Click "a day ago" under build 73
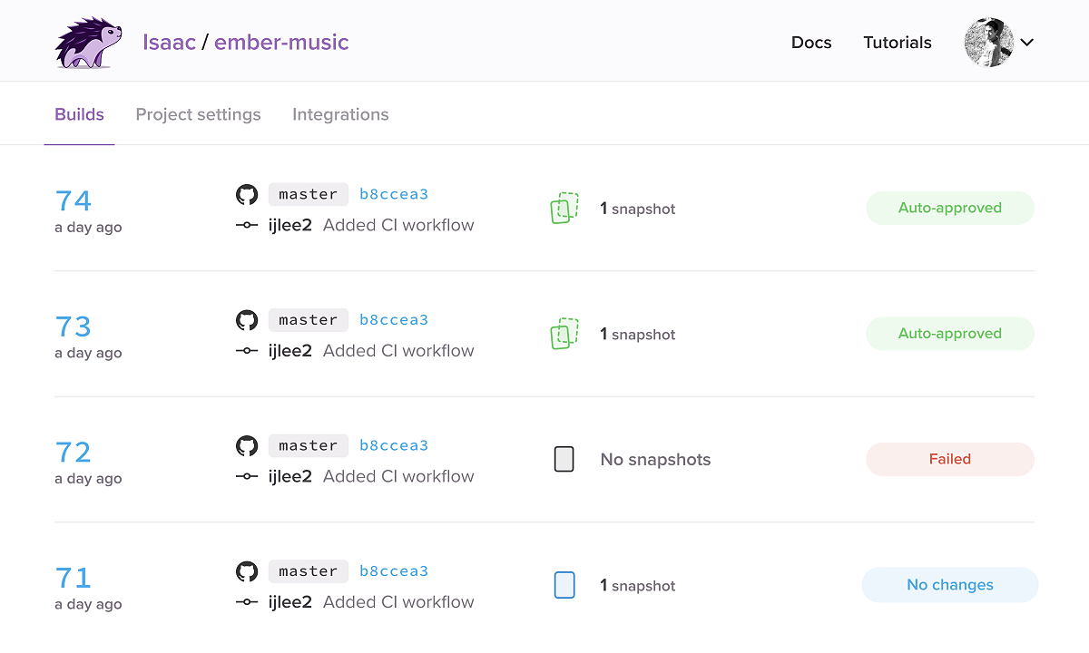The height and width of the screenshot is (653, 1089). click(x=88, y=354)
